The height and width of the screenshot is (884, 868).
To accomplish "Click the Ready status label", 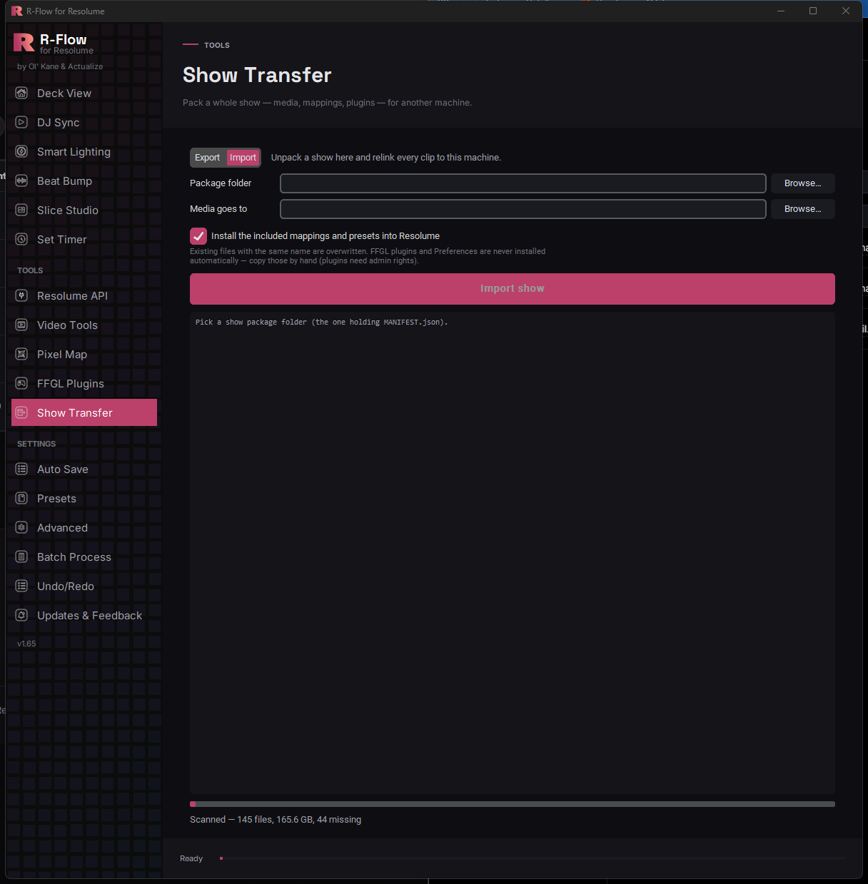I will tap(191, 858).
